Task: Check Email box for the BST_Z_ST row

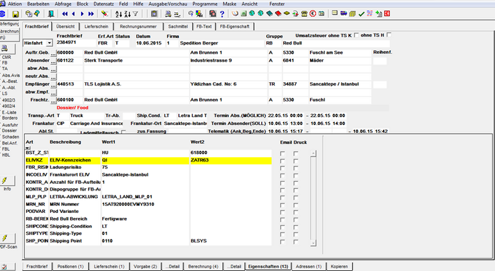Action: point(282,153)
